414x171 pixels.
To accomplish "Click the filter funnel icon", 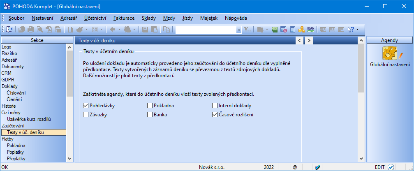I will (247, 30).
